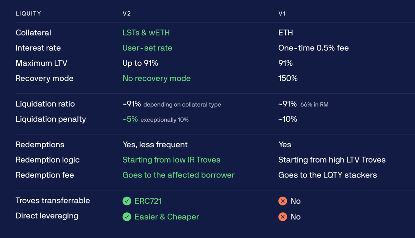
Task: Click the Collateral row label
Action: pyautogui.click(x=33, y=33)
